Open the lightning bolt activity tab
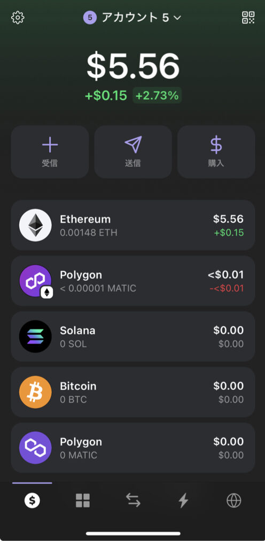The width and height of the screenshot is (265, 541). click(183, 500)
